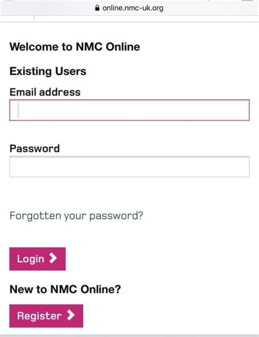This screenshot has height=337, width=259.
Task: Click the Existing Users heading
Action: click(47, 71)
